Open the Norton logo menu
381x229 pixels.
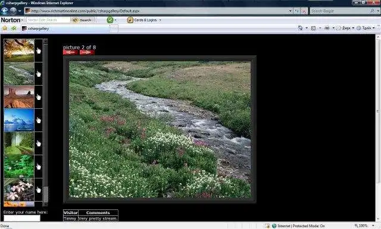[x=12, y=20]
